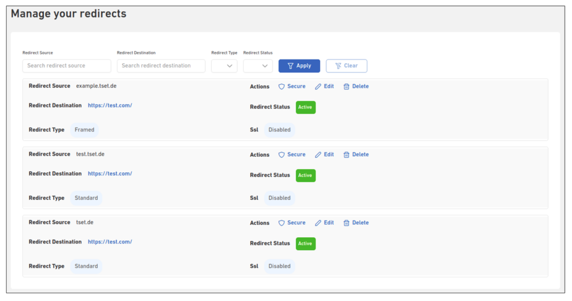572x301 pixels.
Task: Click the Ssl Disabled chip for example.tset.de
Action: [279, 130]
